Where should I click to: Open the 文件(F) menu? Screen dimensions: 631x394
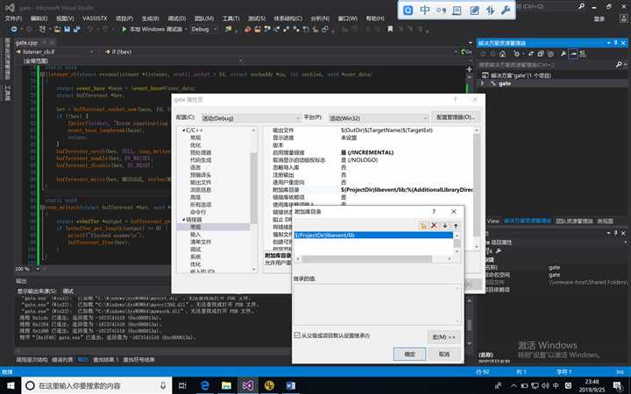pyautogui.click(x=13, y=18)
